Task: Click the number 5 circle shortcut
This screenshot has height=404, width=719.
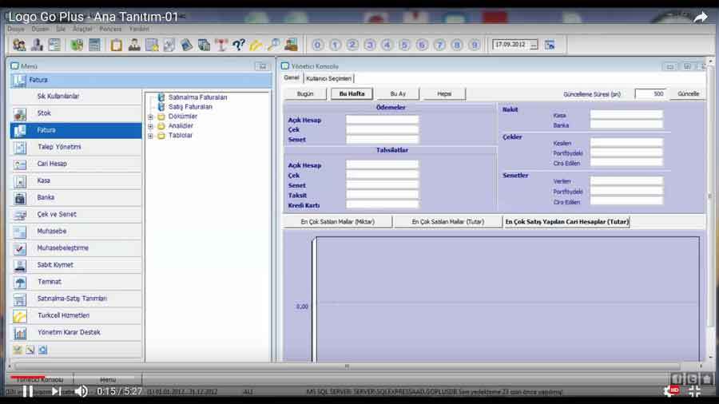Action: tap(404, 45)
